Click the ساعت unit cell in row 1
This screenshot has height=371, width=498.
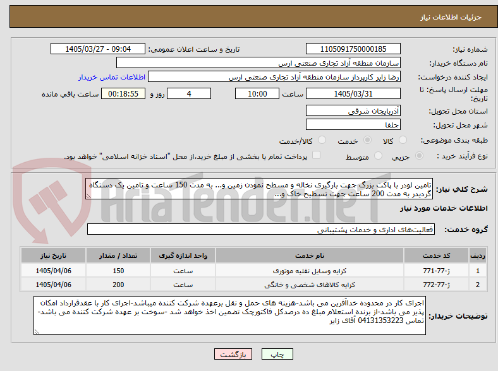[x=183, y=271]
